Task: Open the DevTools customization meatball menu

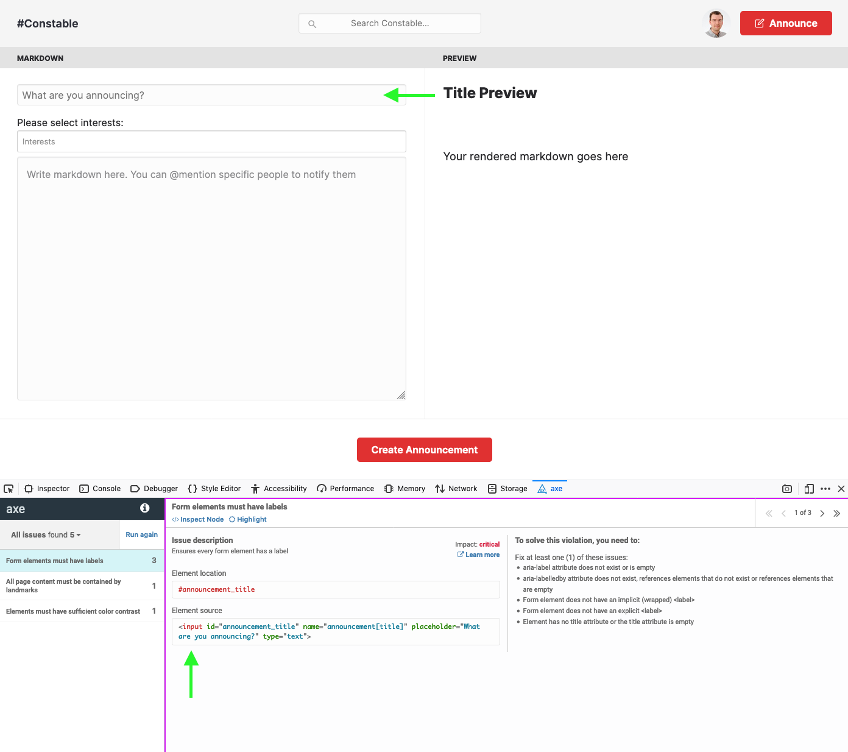Action: coord(825,488)
